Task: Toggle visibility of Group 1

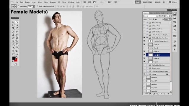Action: point(144,74)
